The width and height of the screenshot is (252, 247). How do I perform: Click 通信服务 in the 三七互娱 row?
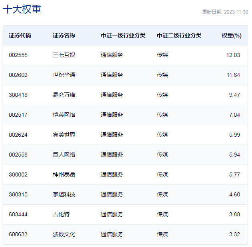[x=112, y=55]
